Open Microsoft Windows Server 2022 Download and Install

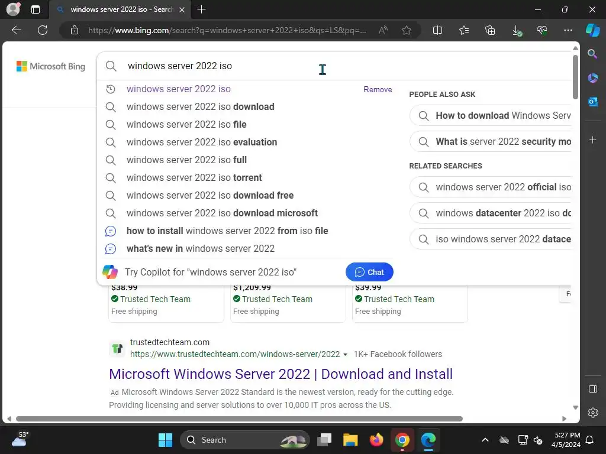pyautogui.click(x=281, y=374)
